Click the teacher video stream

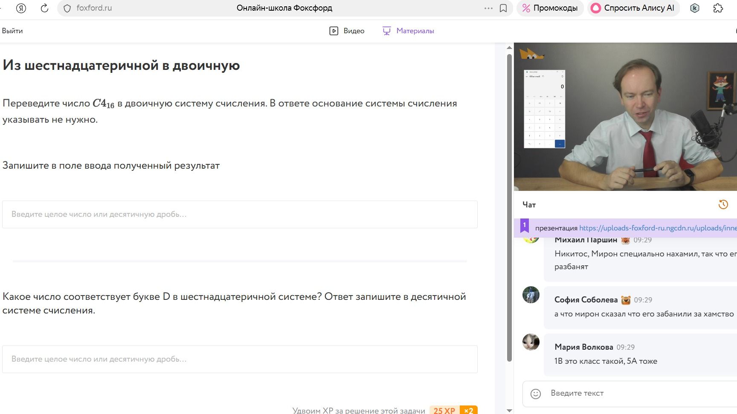coord(625,117)
